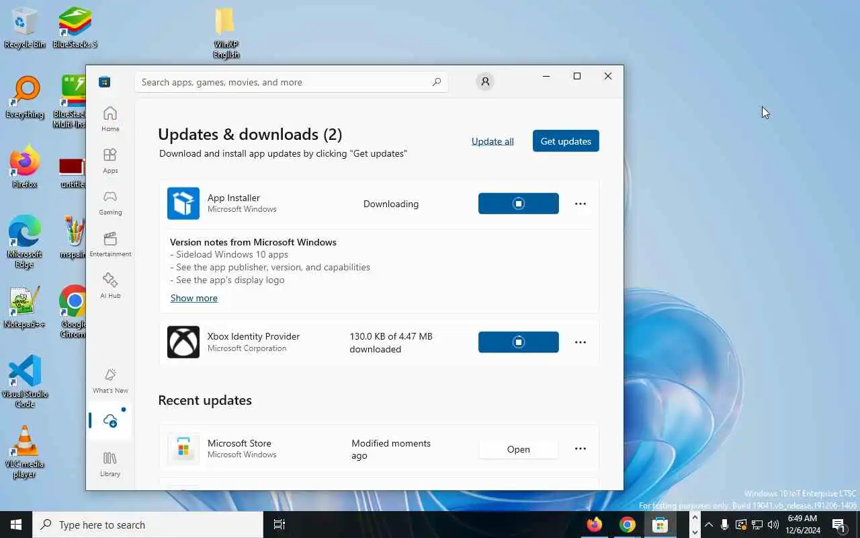Select the Microsoft Edge desktop shortcut
Viewport: 860px width, 538px height.
[24, 242]
